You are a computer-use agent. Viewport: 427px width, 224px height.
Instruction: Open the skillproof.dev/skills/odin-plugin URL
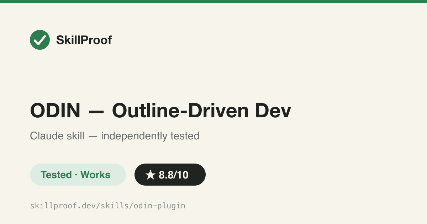108,206
